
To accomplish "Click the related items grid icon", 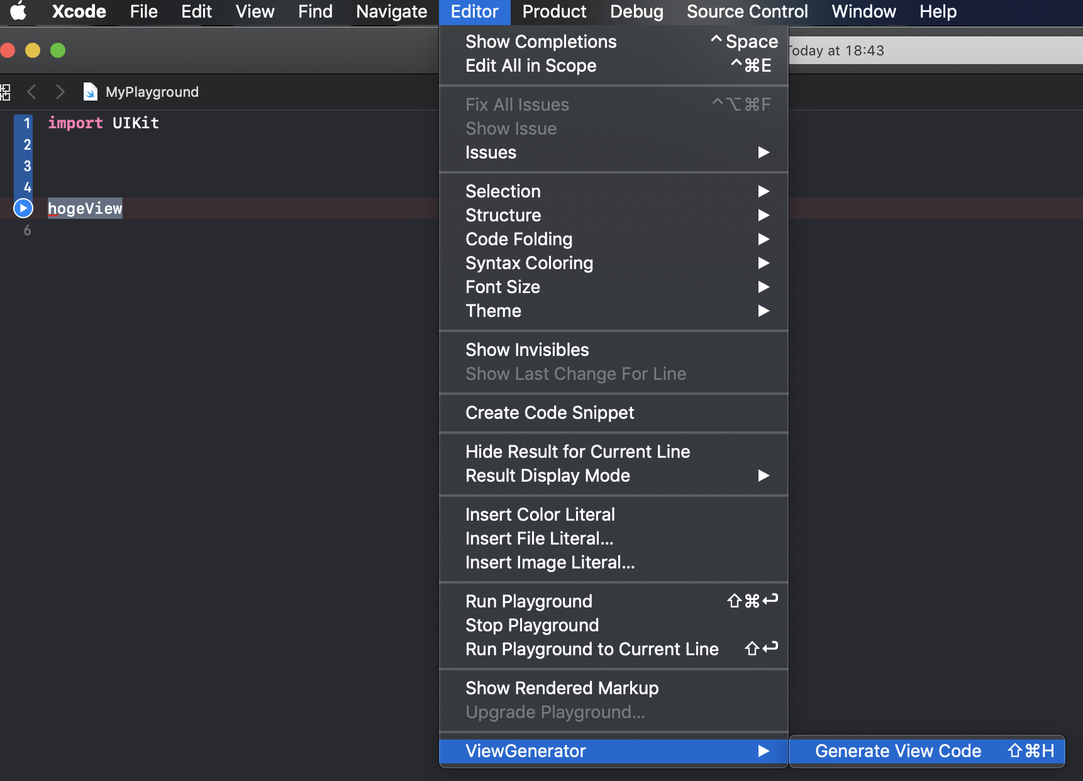I will coord(5,92).
